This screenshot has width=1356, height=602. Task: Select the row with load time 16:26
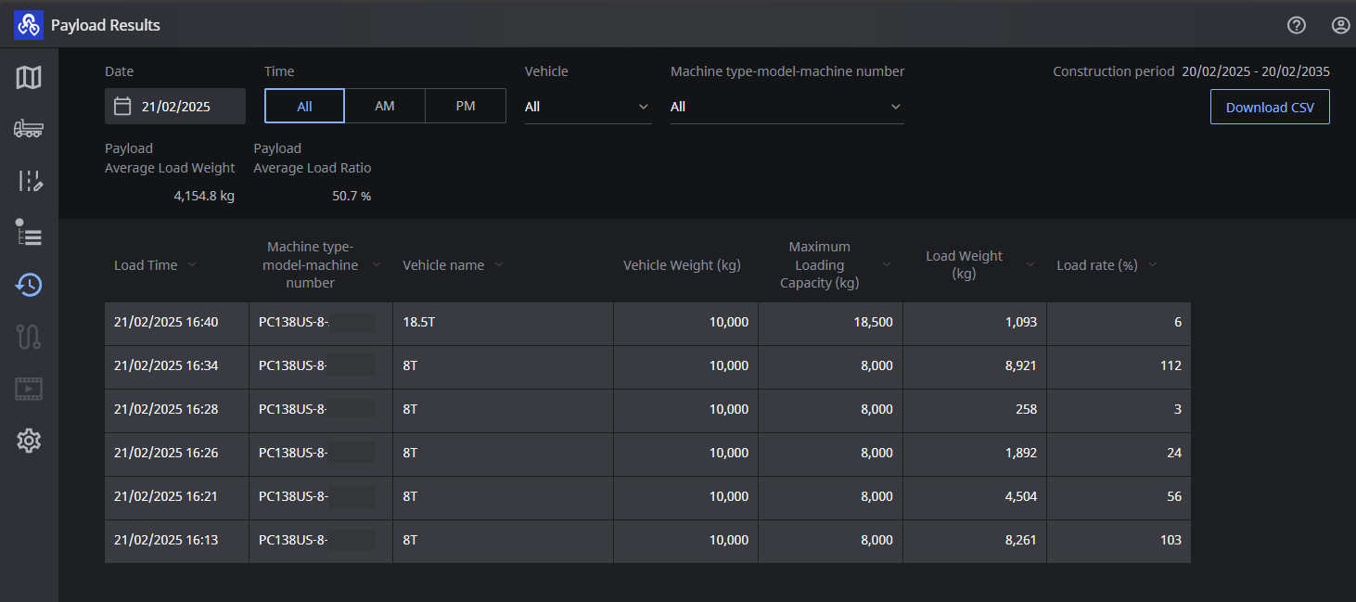point(647,454)
